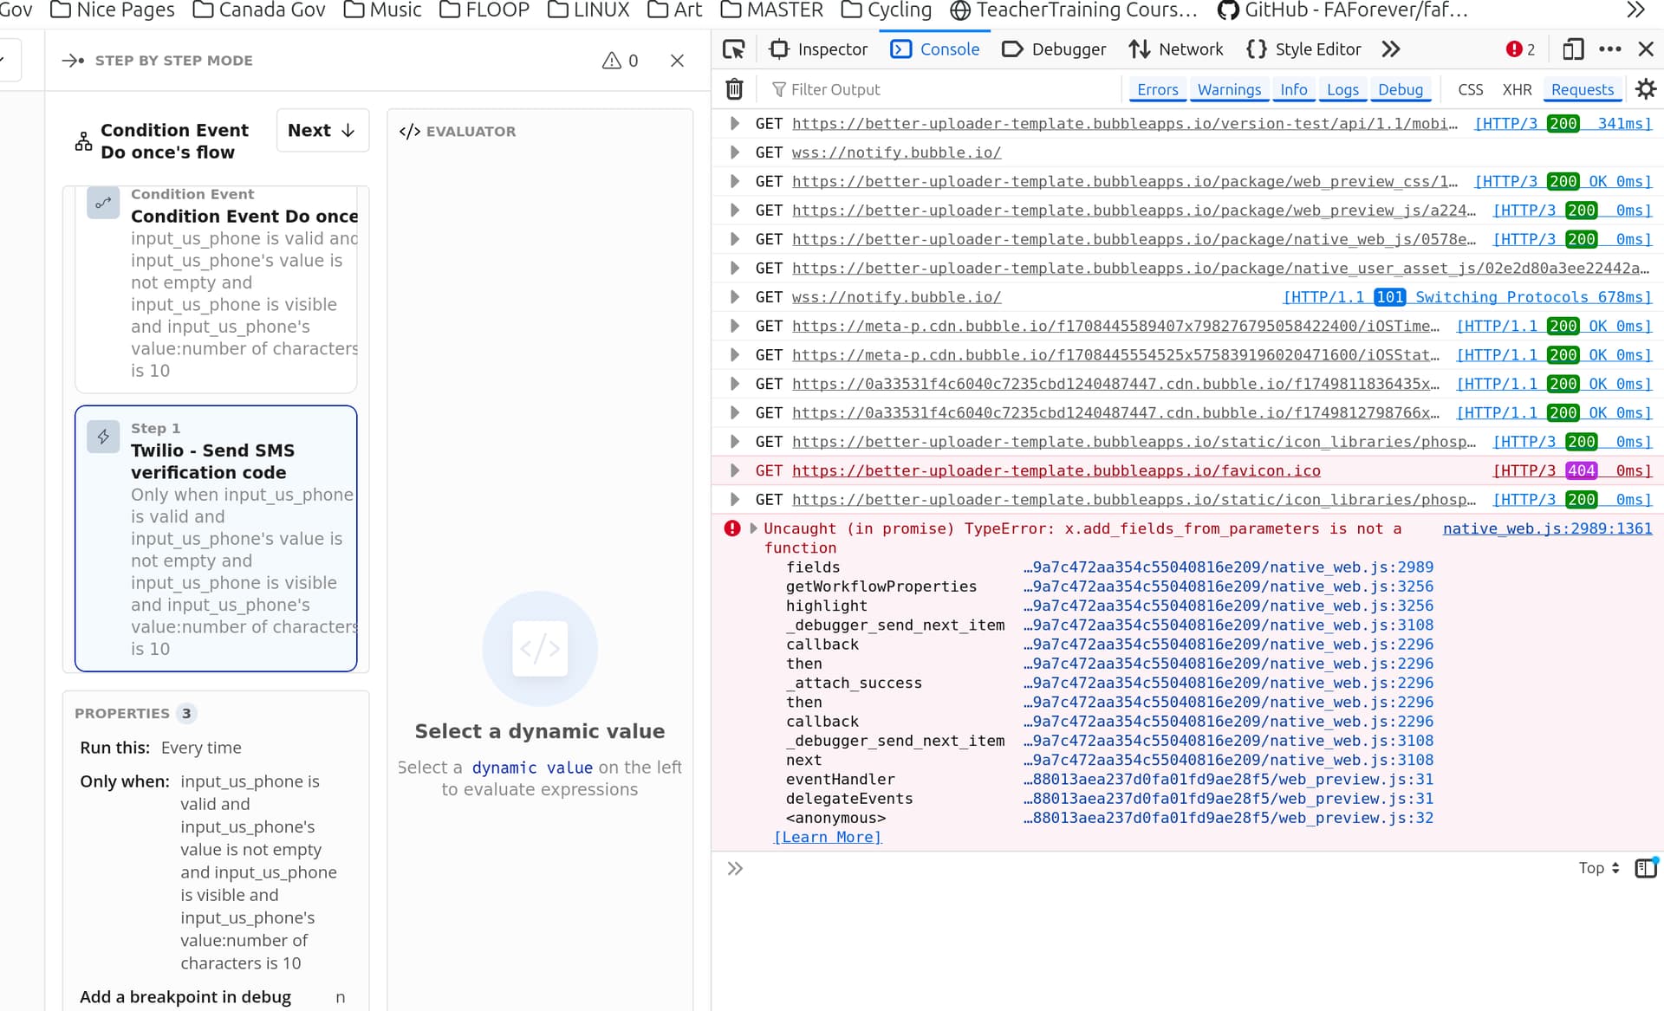Click the warning triangle issues counter
This screenshot has height=1011, width=1664.
621,61
